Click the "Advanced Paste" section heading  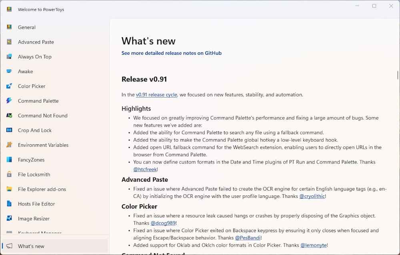(x=145, y=179)
